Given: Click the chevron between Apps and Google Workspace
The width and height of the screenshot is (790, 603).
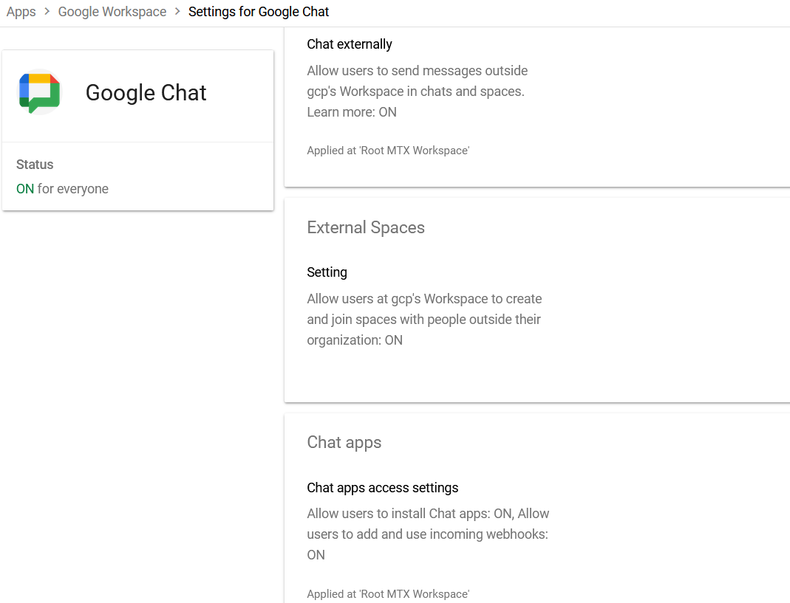Looking at the screenshot, I should [x=47, y=12].
